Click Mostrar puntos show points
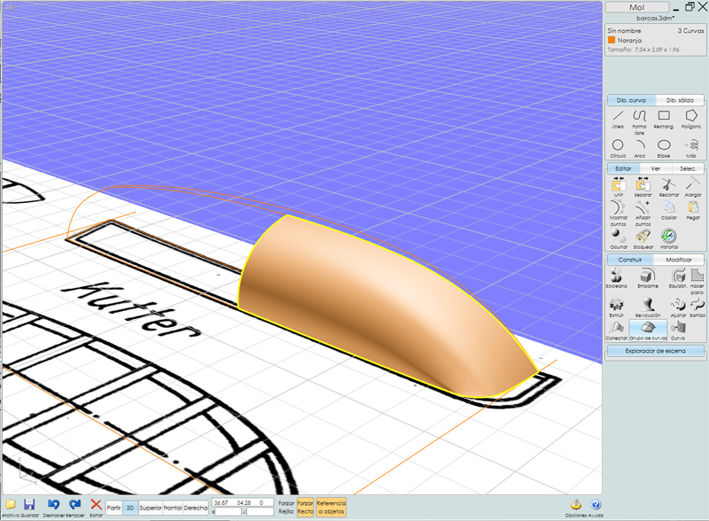Viewport: 709px width, 521px height. coord(618,213)
